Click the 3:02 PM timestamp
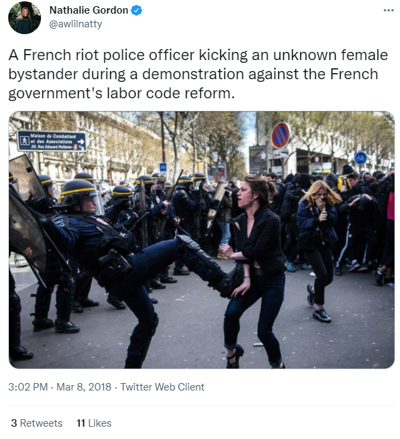This screenshot has height=439, width=400. click(x=28, y=387)
